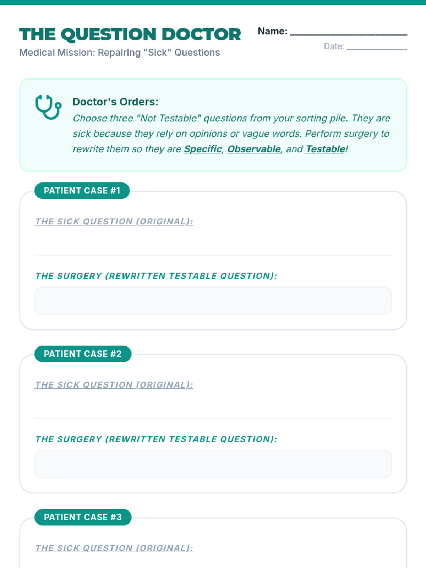Screen dimensions: 426x568
Task: Click the Patient Case #2 badge
Action: [83, 354]
